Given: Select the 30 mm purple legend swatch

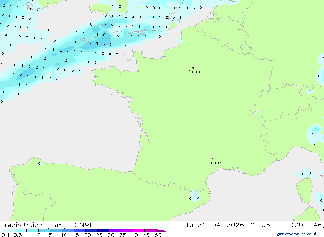Looking at the screenshot, I should [115, 231].
